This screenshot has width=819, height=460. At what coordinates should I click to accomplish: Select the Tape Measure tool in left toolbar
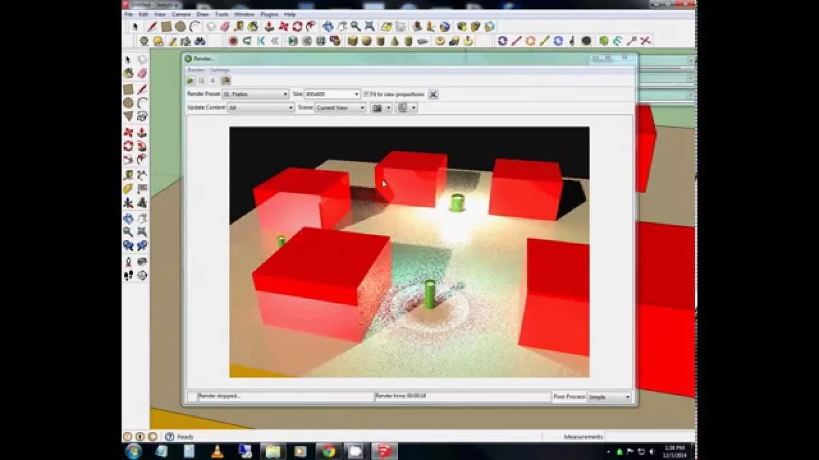tap(128, 175)
